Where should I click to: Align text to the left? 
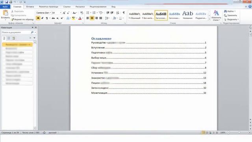pyautogui.click(x=88, y=18)
